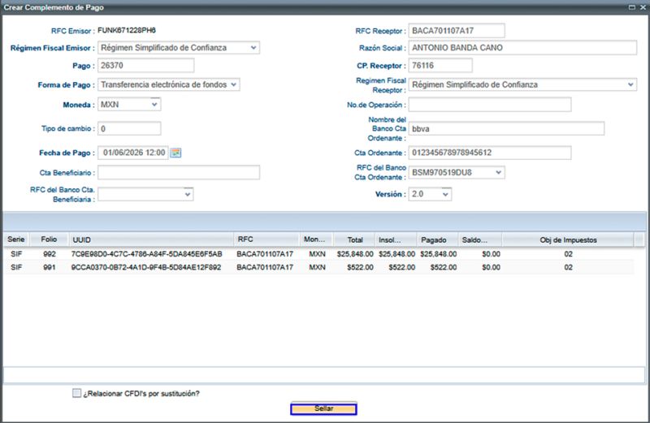This screenshot has width=650, height=423.
Task: Sort by the Serie column header
Action: [16, 240]
